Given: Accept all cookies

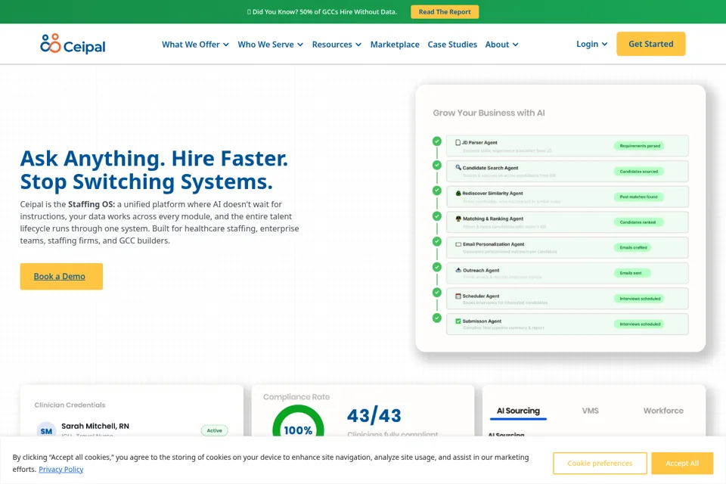Looking at the screenshot, I should (x=682, y=463).
